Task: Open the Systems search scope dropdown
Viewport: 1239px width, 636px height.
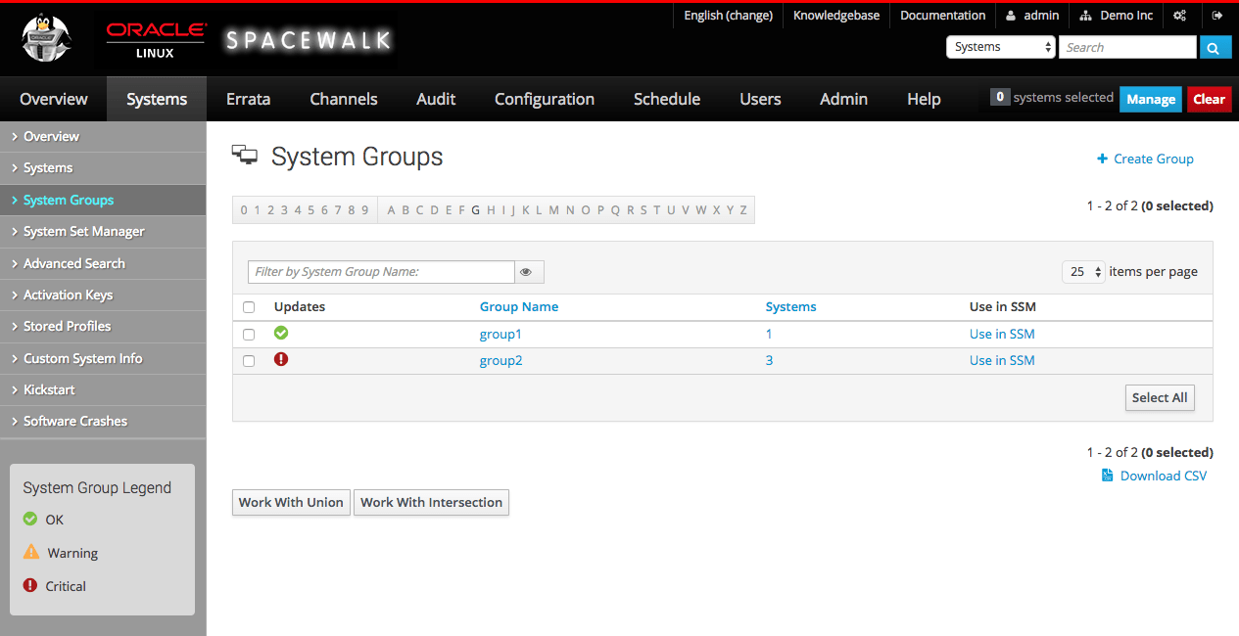Action: pyautogui.click(x=1000, y=47)
